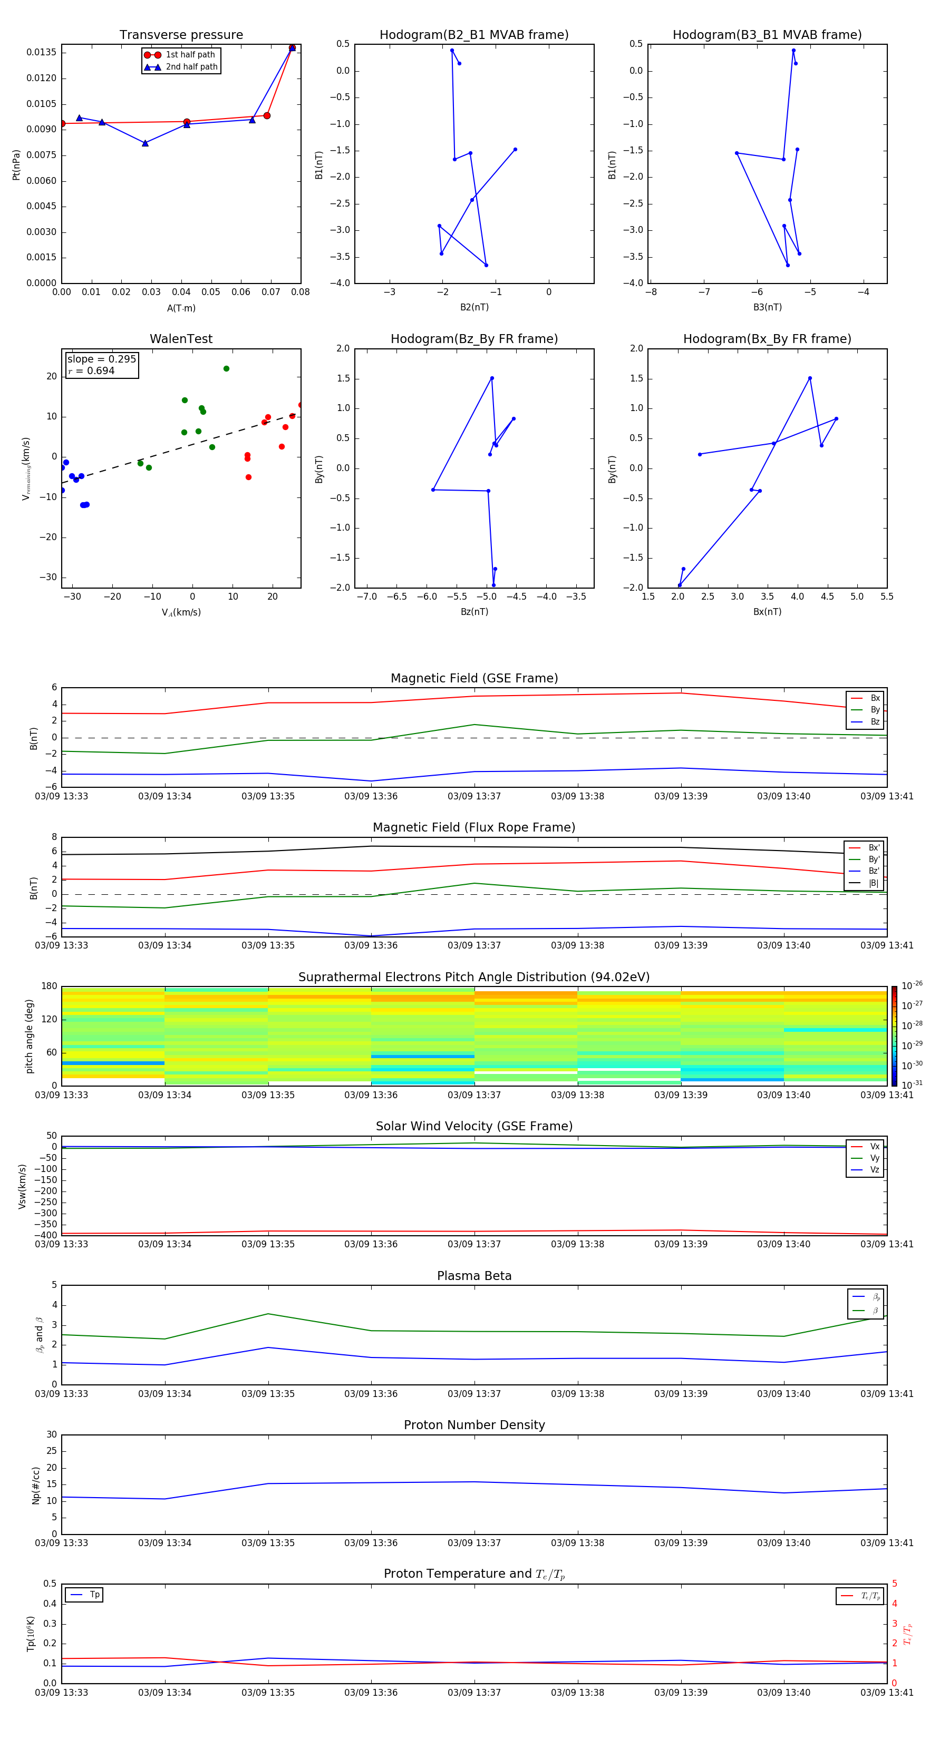Click the 'Magnetic Field (GSE Frame)' title

pyautogui.click(x=474, y=678)
